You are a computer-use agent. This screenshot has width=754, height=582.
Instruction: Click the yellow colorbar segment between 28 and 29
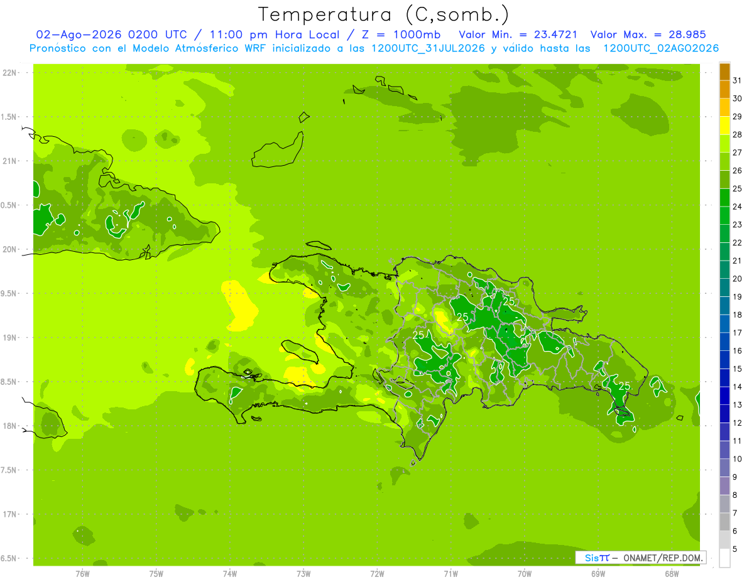pos(724,126)
